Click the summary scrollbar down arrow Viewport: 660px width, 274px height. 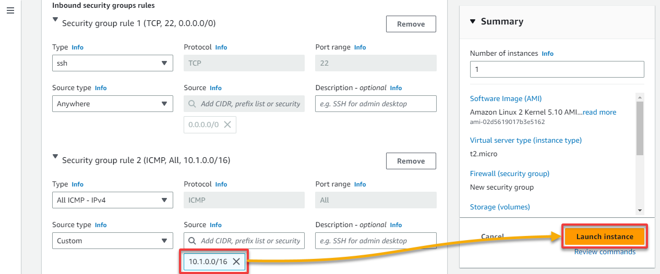[x=640, y=210]
